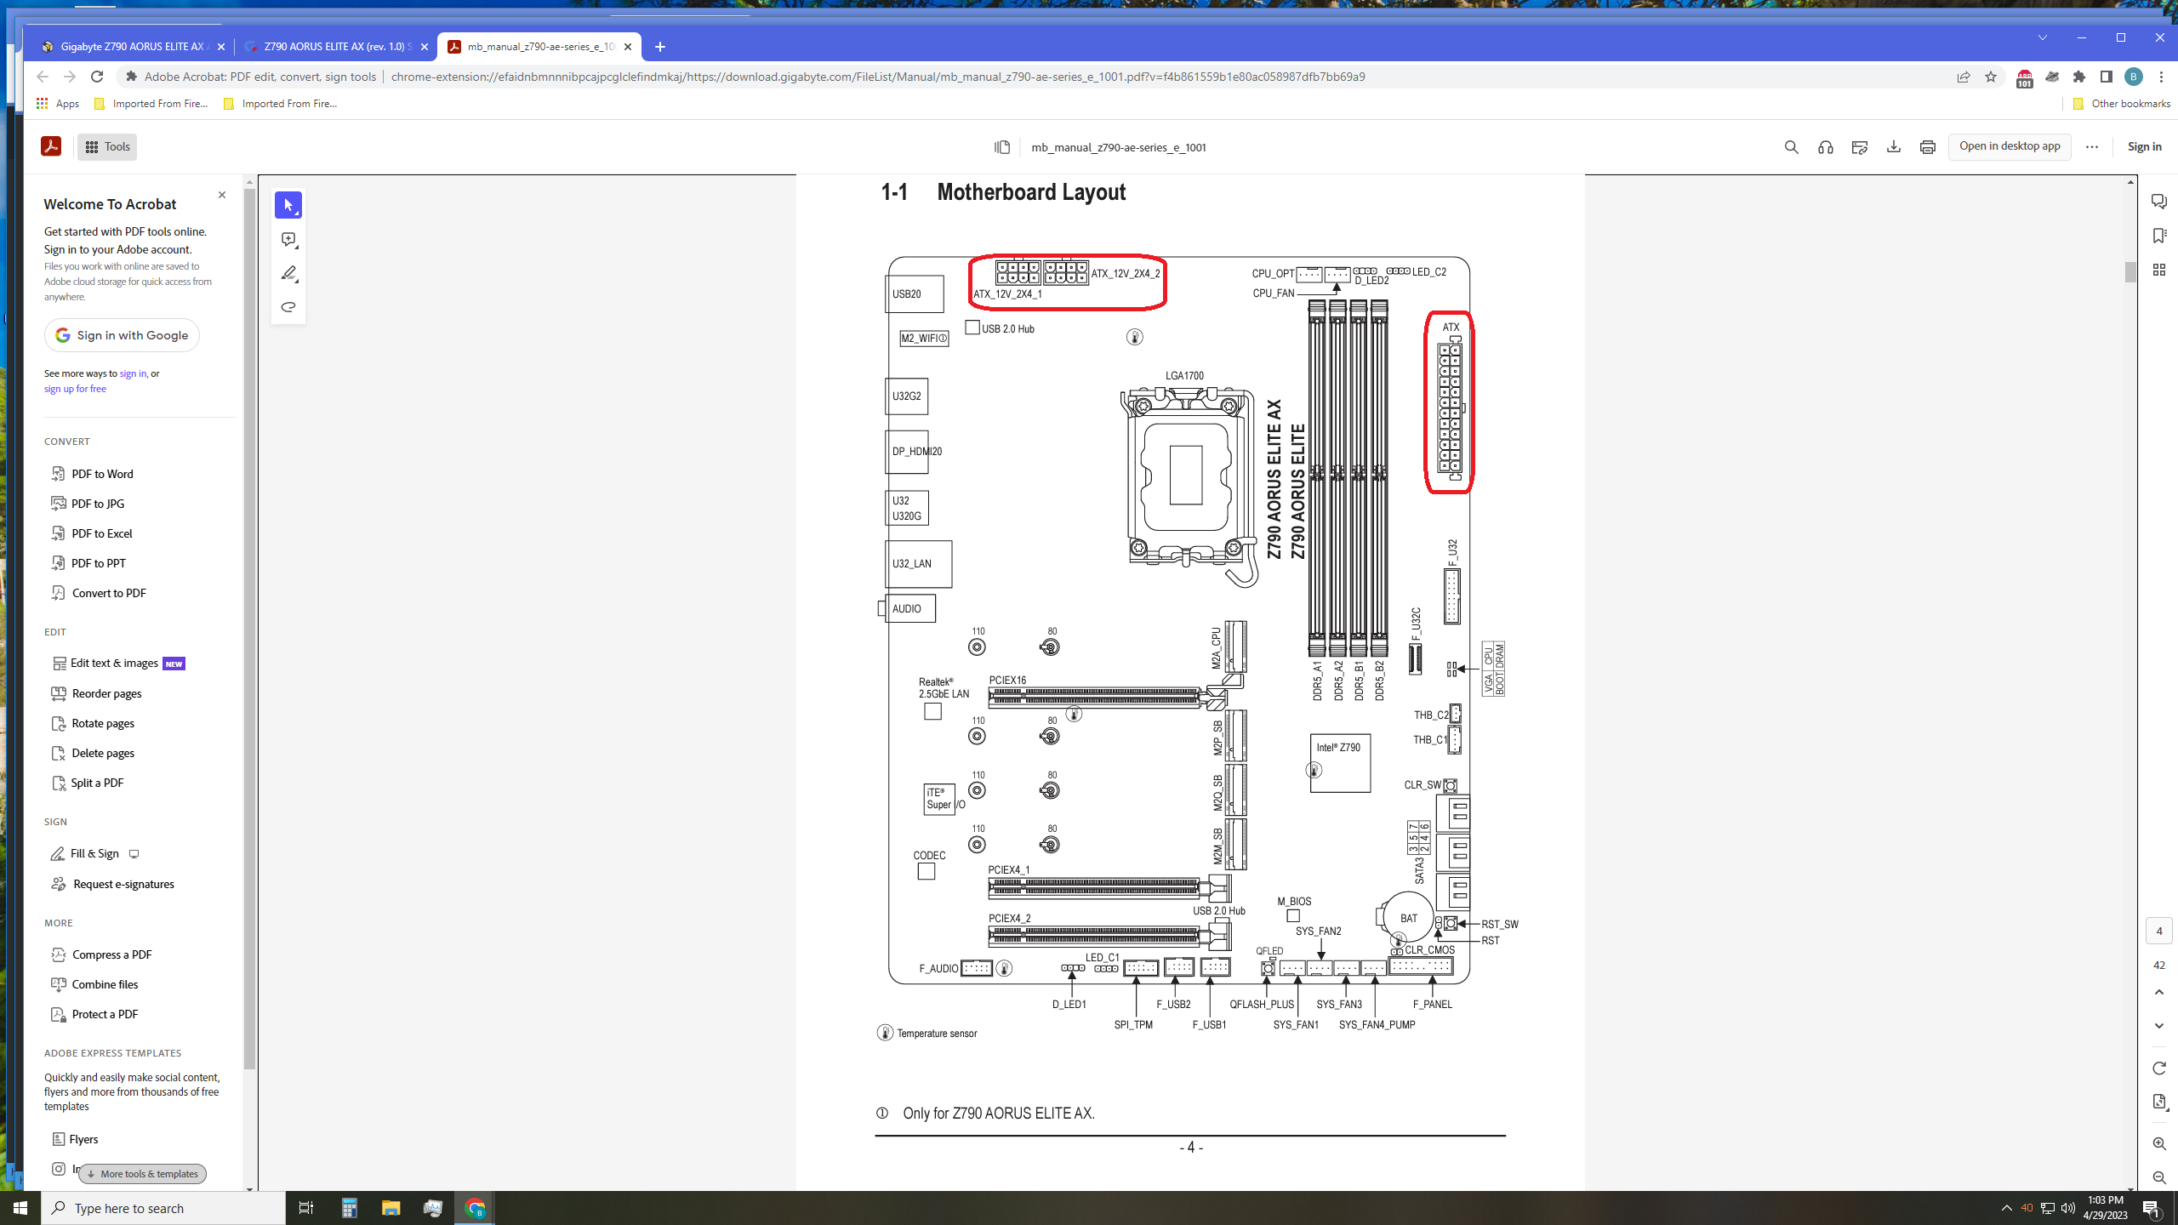Viewport: 2178px width, 1225px height.
Task: Open the comments panel icon
Action: (x=2158, y=202)
